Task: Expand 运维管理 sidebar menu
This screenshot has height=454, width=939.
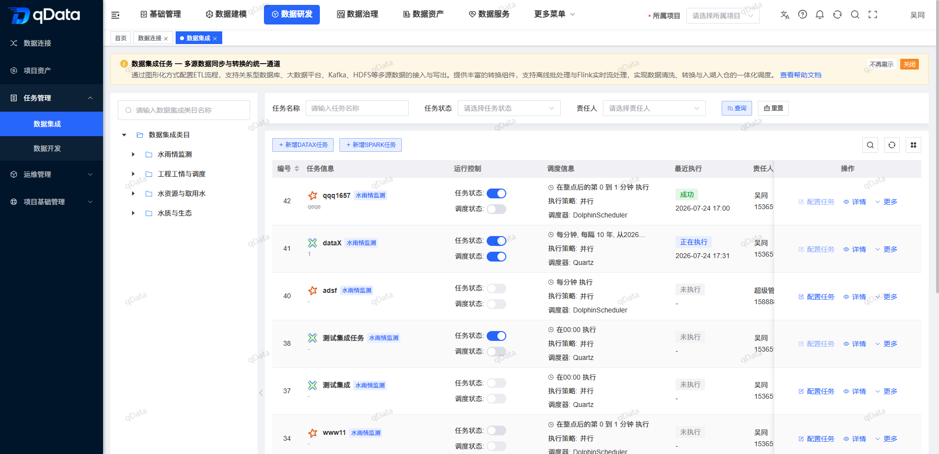Action: click(52, 174)
